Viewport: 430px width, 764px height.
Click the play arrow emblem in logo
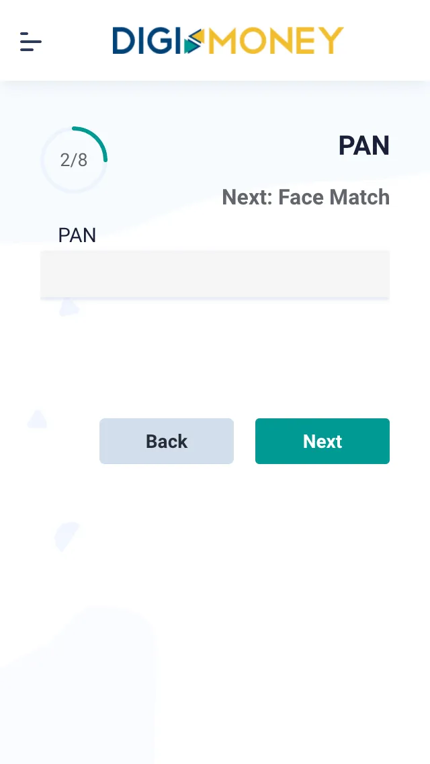coord(193,42)
